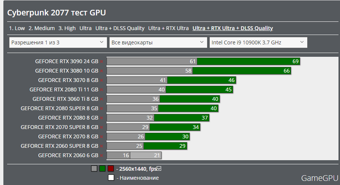Open the Intel Core i9 10900K CPU dropdown

tap(258, 42)
